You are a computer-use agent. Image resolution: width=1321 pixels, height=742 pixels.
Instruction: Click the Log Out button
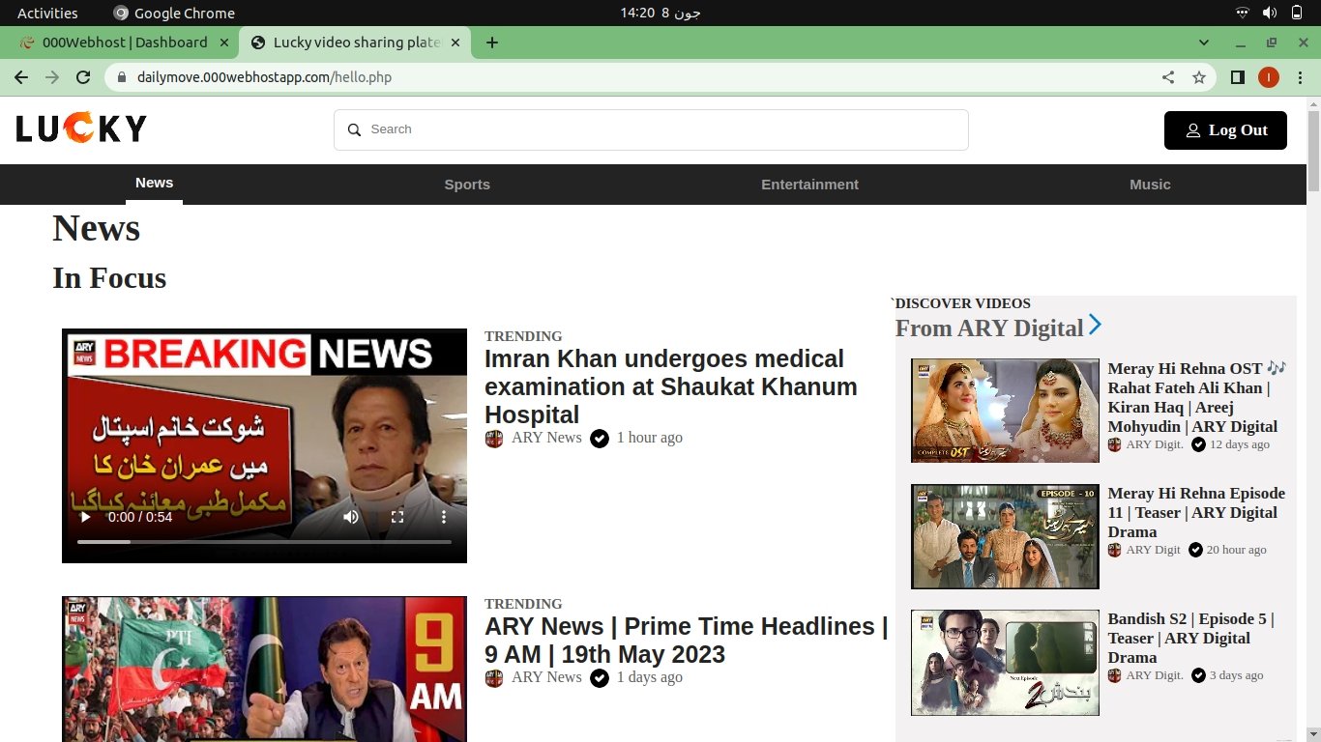1225,130
